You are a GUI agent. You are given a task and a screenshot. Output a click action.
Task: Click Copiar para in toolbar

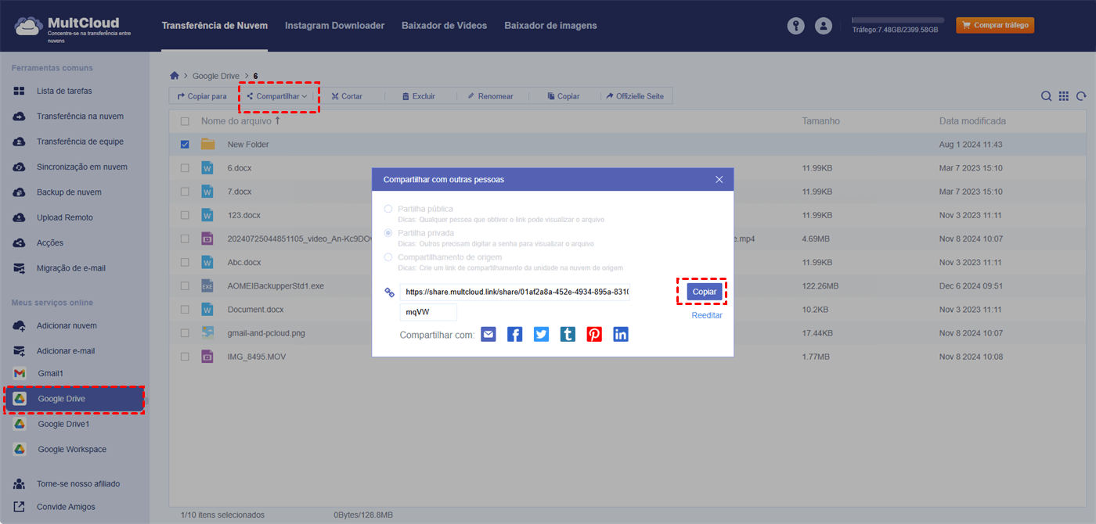click(x=202, y=96)
